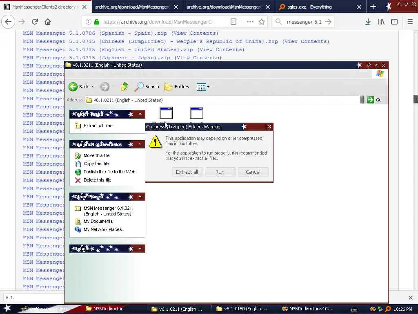Click the Go button beside address bar
This screenshot has width=418, height=314.
coord(374,100)
